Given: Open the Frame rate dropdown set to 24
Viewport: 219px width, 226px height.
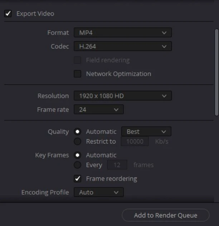Looking at the screenshot, I should 98,110.
